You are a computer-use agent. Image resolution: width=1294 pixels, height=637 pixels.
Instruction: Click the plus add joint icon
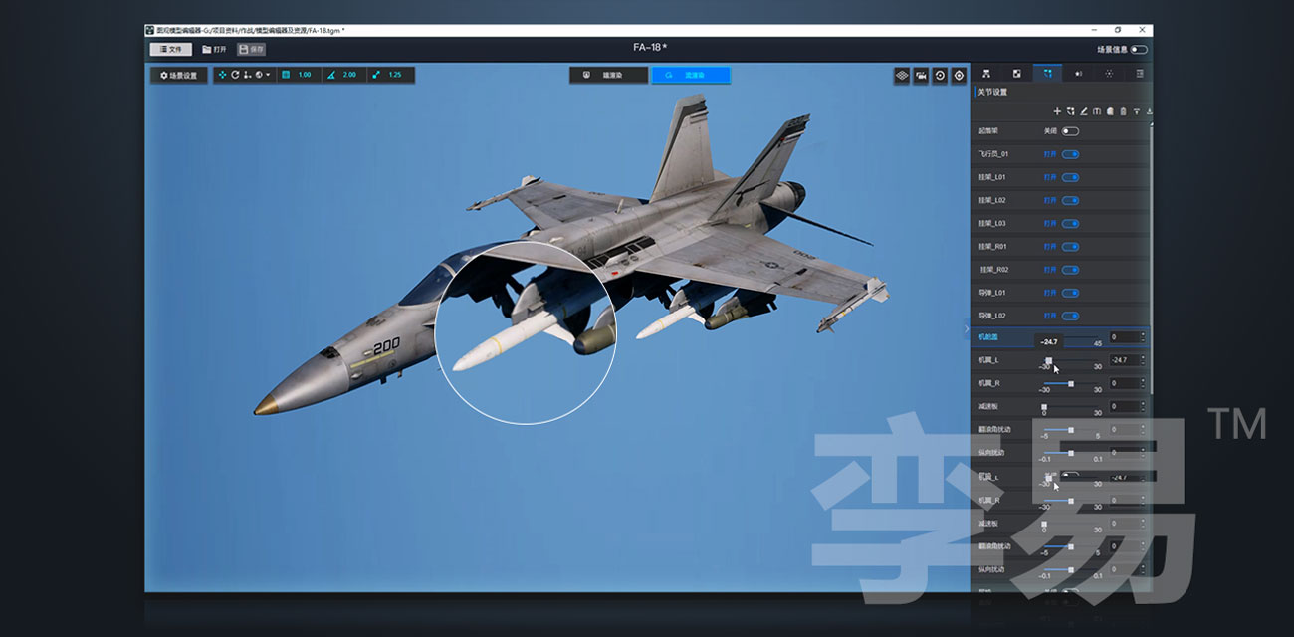coord(1057,111)
